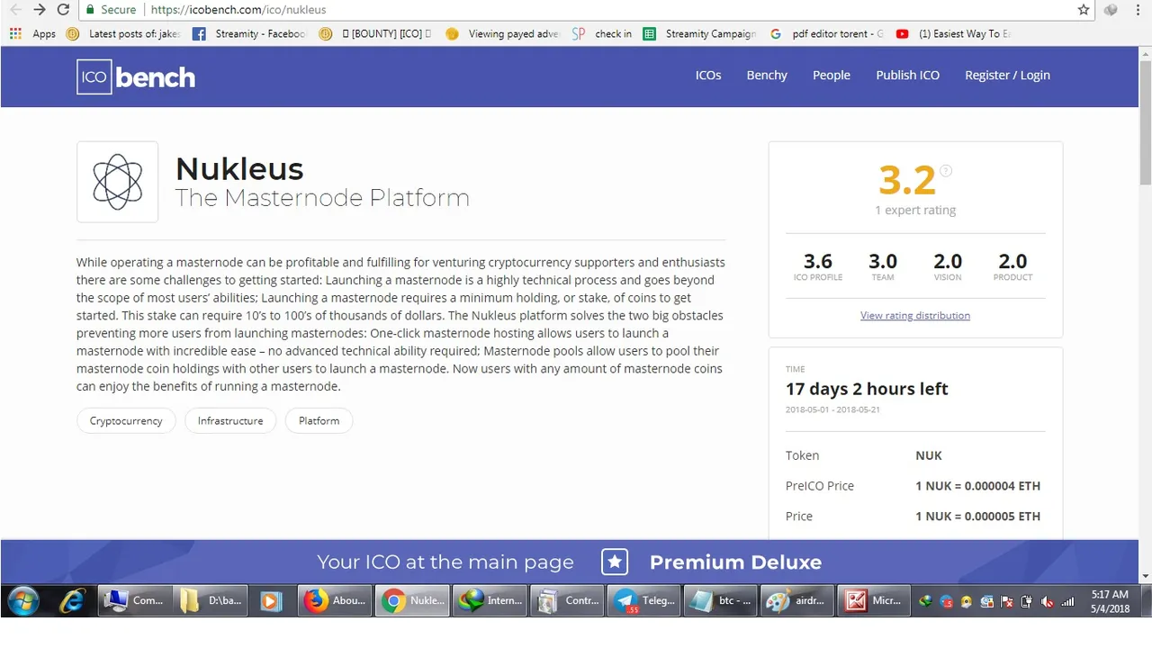Open the People menu item
This screenshot has height=648, width=1152.
(x=832, y=76)
